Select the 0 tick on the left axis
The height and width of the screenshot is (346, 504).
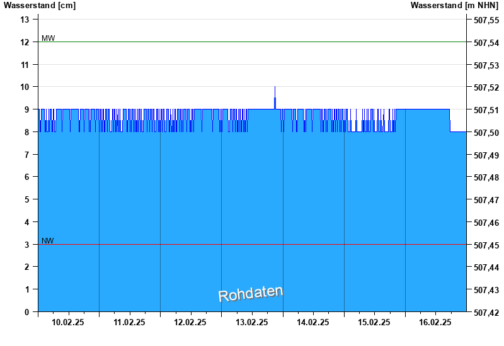[27, 312]
